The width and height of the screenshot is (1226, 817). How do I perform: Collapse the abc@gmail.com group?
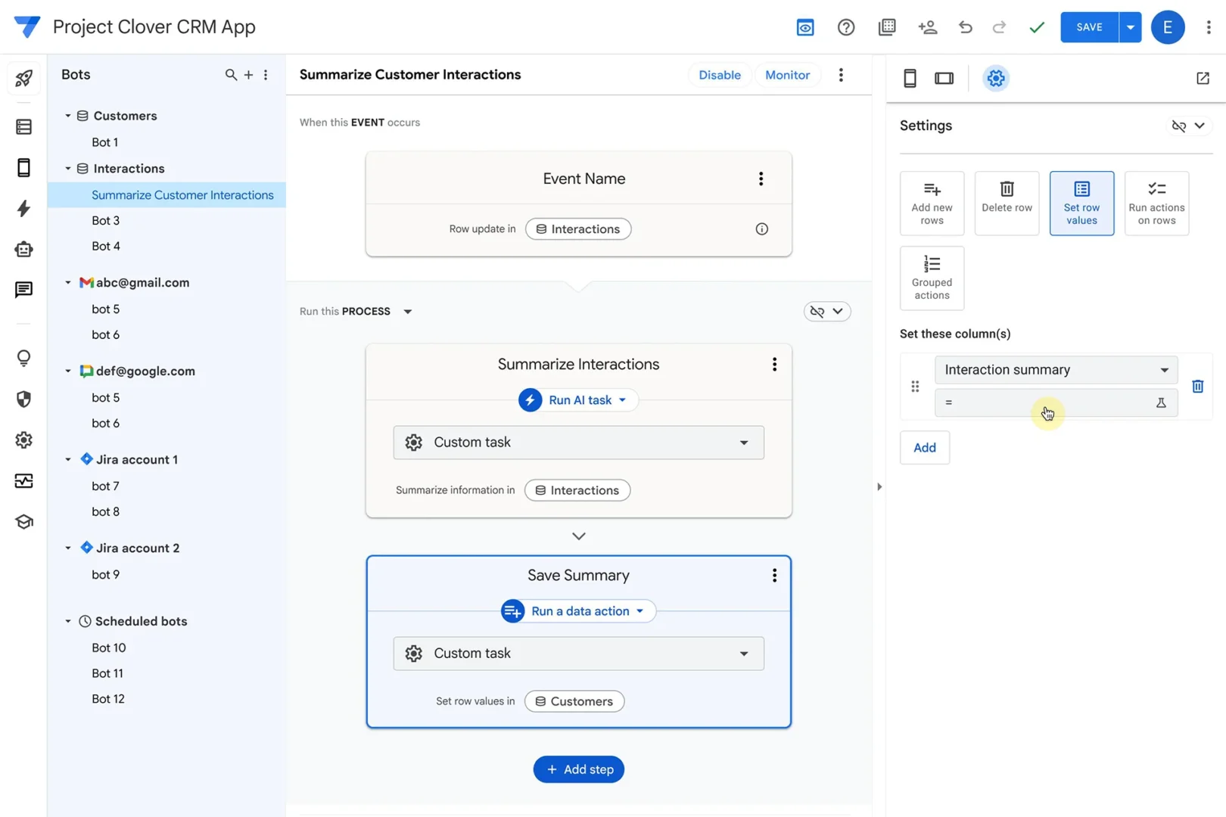(68, 283)
